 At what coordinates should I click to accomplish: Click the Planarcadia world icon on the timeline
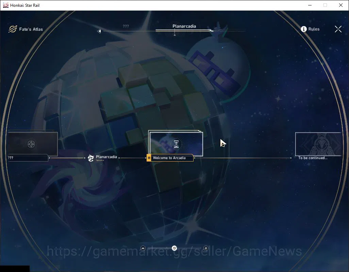(90, 158)
